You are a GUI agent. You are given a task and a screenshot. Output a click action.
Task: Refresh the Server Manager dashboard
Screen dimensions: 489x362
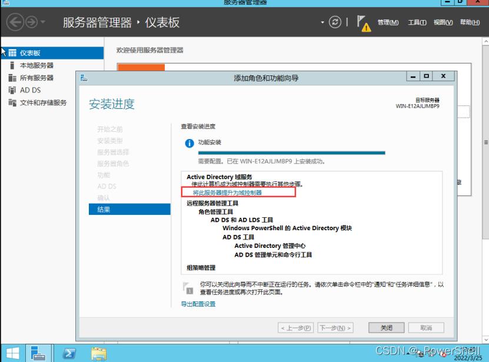335,22
